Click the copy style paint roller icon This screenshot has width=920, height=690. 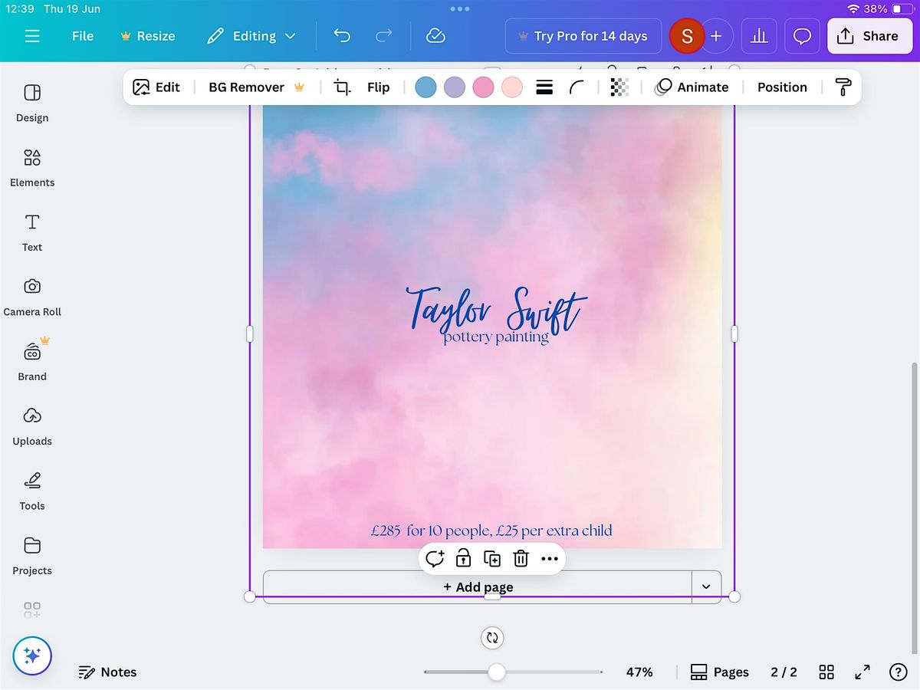tap(843, 87)
